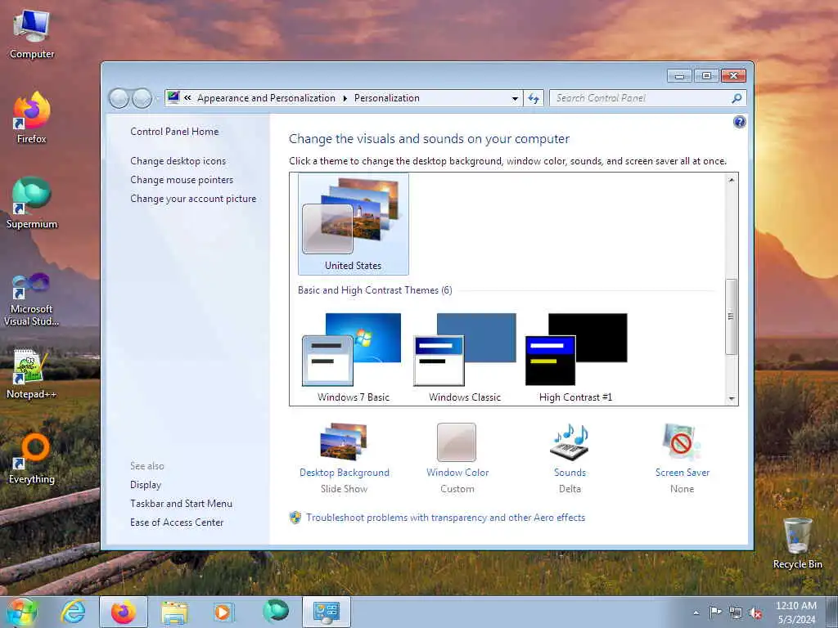Open Supermium from the taskbar

pyautogui.click(x=276, y=612)
